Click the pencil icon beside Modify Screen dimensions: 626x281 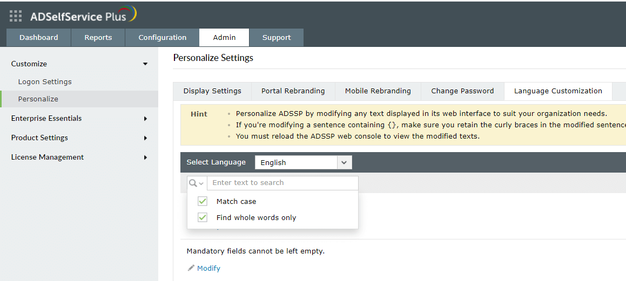coord(191,268)
